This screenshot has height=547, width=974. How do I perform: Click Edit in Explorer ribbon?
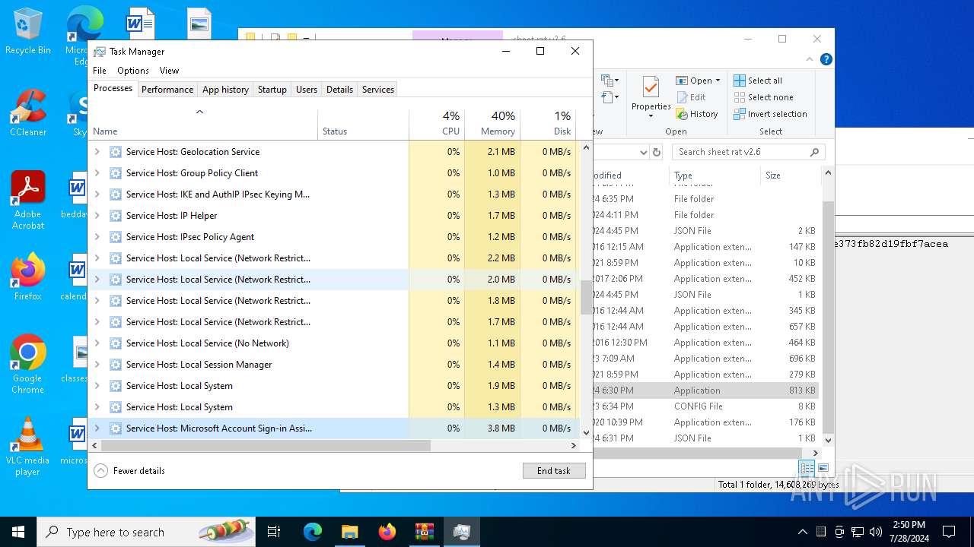(691, 97)
